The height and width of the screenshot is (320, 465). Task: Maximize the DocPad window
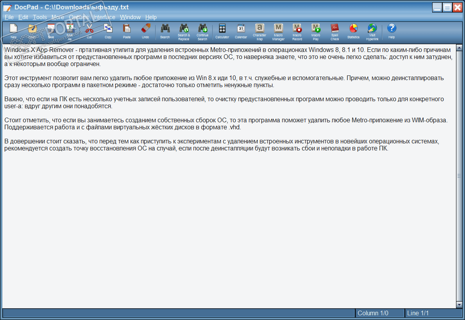point(447,7)
